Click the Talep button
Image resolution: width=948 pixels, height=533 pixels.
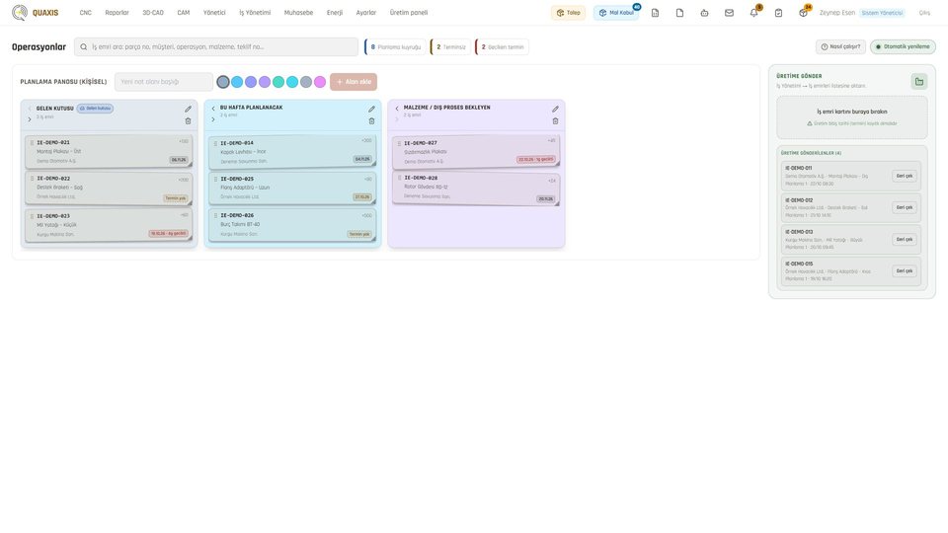point(568,13)
